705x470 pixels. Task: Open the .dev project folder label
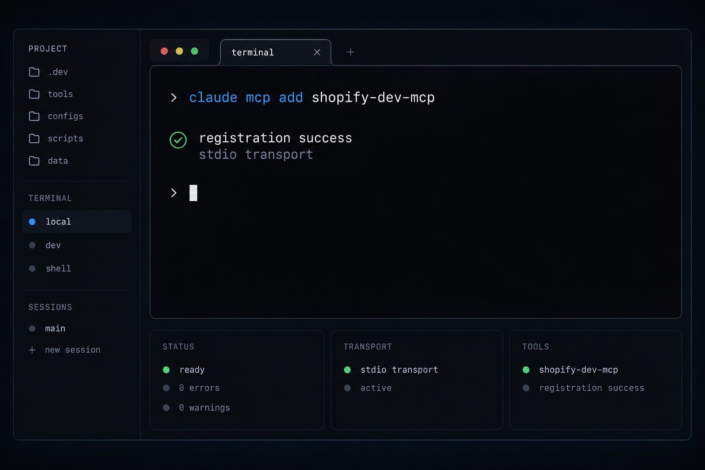pos(58,72)
